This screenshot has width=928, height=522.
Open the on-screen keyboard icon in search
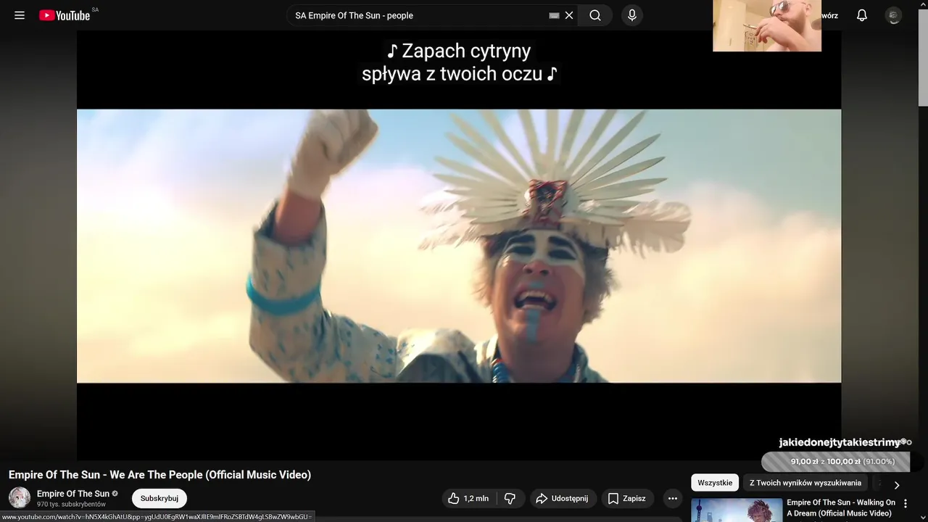[554, 15]
